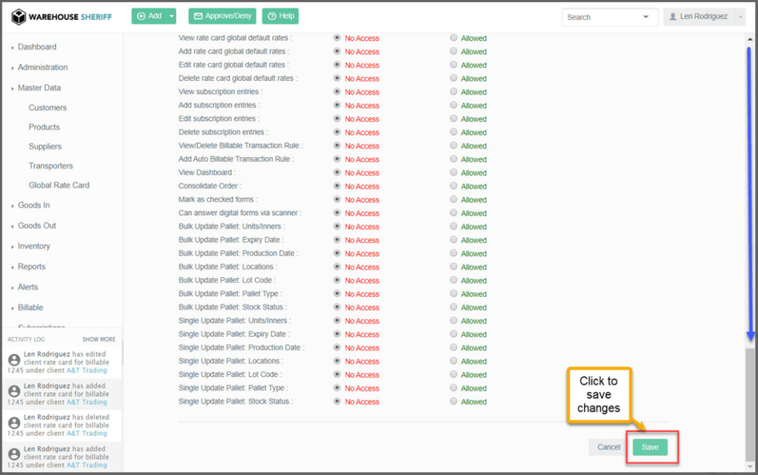Open Customers under Master Data
The width and height of the screenshot is (758, 475).
[x=47, y=107]
